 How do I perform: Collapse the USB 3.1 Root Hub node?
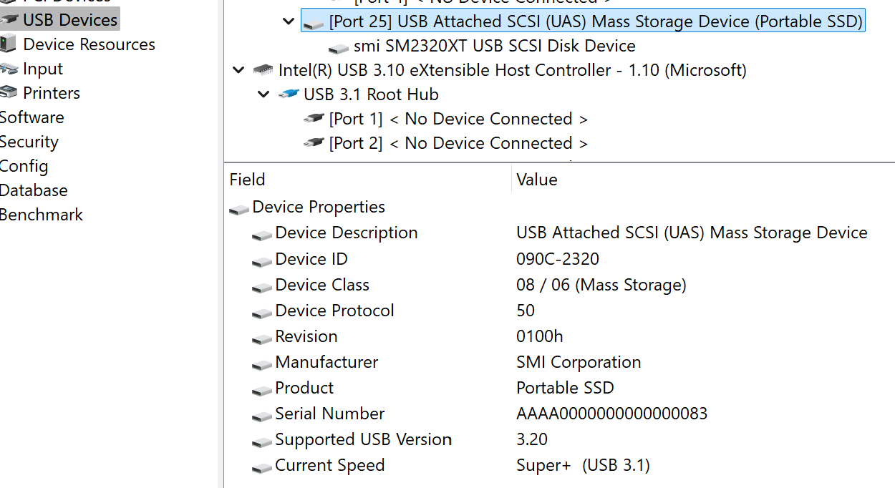pos(263,94)
